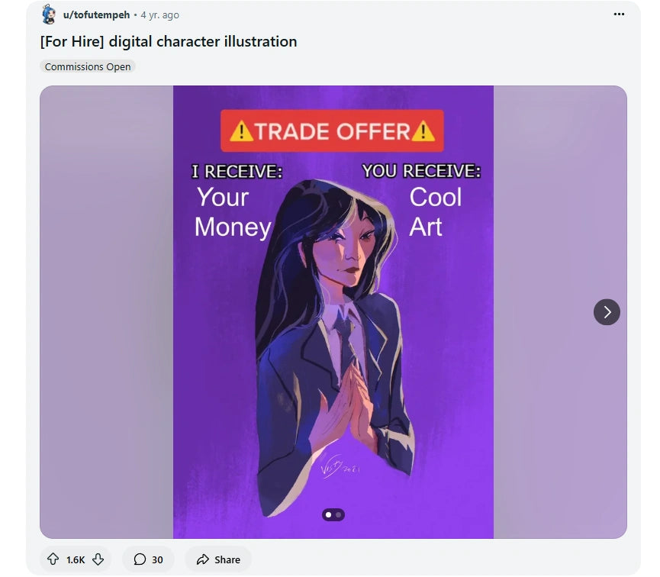Image resolution: width=660 pixels, height=577 pixels.
Task: Click the artist signature on the illustration
Action: coord(340,466)
